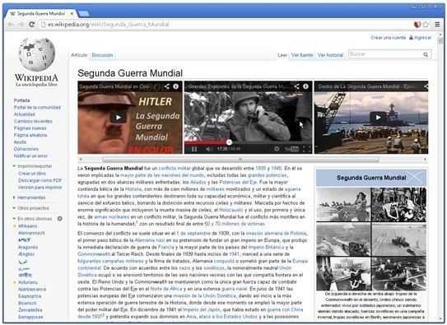The width and height of the screenshot is (447, 325).
Task: Open language settings gear in sidebar
Action: pos(59,219)
